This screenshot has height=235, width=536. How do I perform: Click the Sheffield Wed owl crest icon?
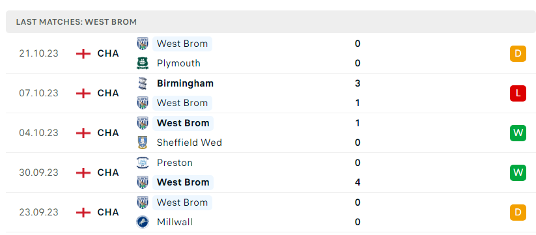coord(143,143)
